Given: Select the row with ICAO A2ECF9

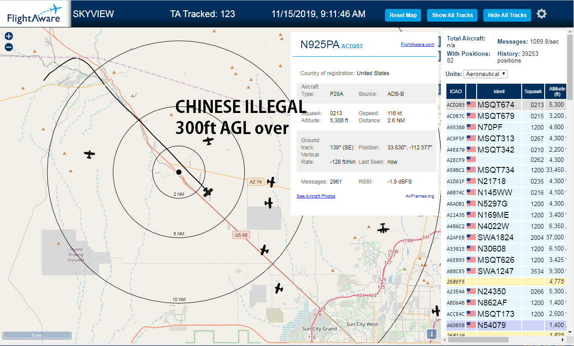Looking at the screenshot, I should pyautogui.click(x=506, y=159).
